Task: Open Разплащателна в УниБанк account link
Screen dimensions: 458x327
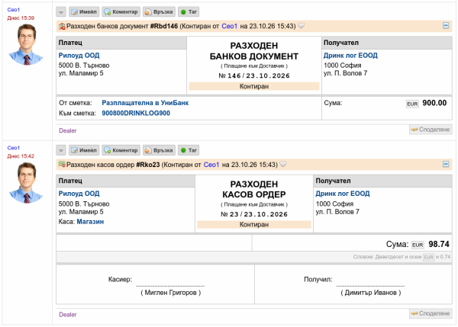Action: [145, 103]
